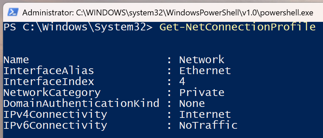Click the 'IPv6Connectivity' property label
Image resolution: width=323 pixels, height=138 pixels.
point(55,125)
